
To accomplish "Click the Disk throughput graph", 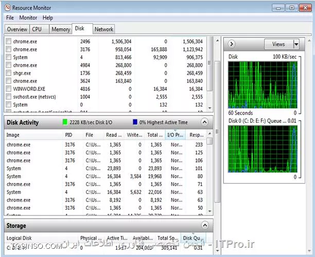I will pyautogui.click(x=263, y=85).
